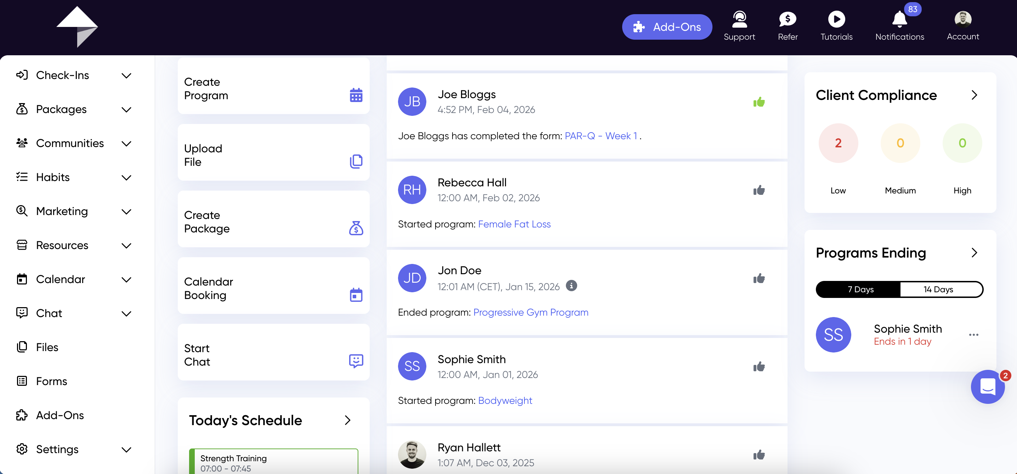Open Notifications bell icon

pyautogui.click(x=899, y=19)
